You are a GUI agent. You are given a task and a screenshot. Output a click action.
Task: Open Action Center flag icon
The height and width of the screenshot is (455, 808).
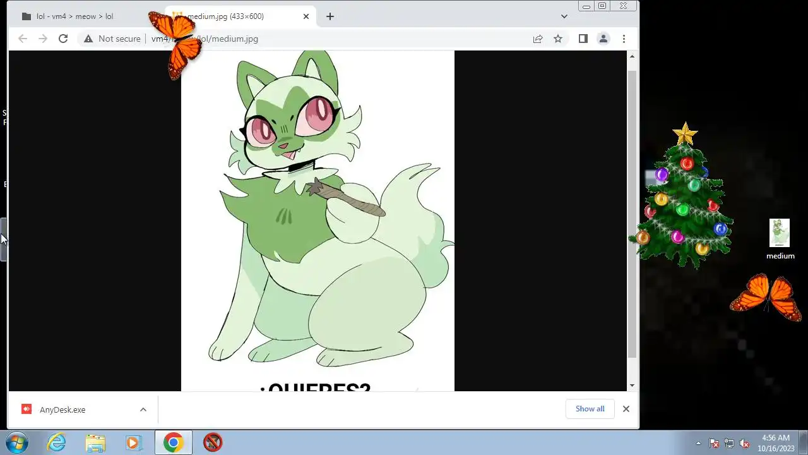click(x=714, y=443)
